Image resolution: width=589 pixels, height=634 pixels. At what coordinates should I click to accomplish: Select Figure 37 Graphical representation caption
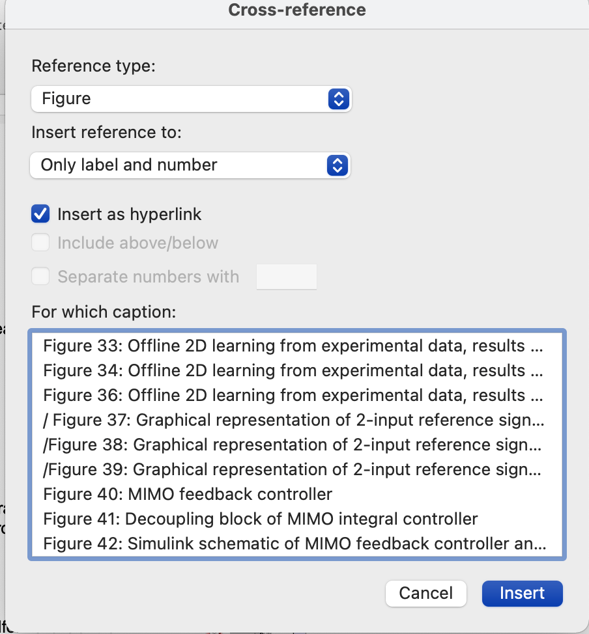296,420
